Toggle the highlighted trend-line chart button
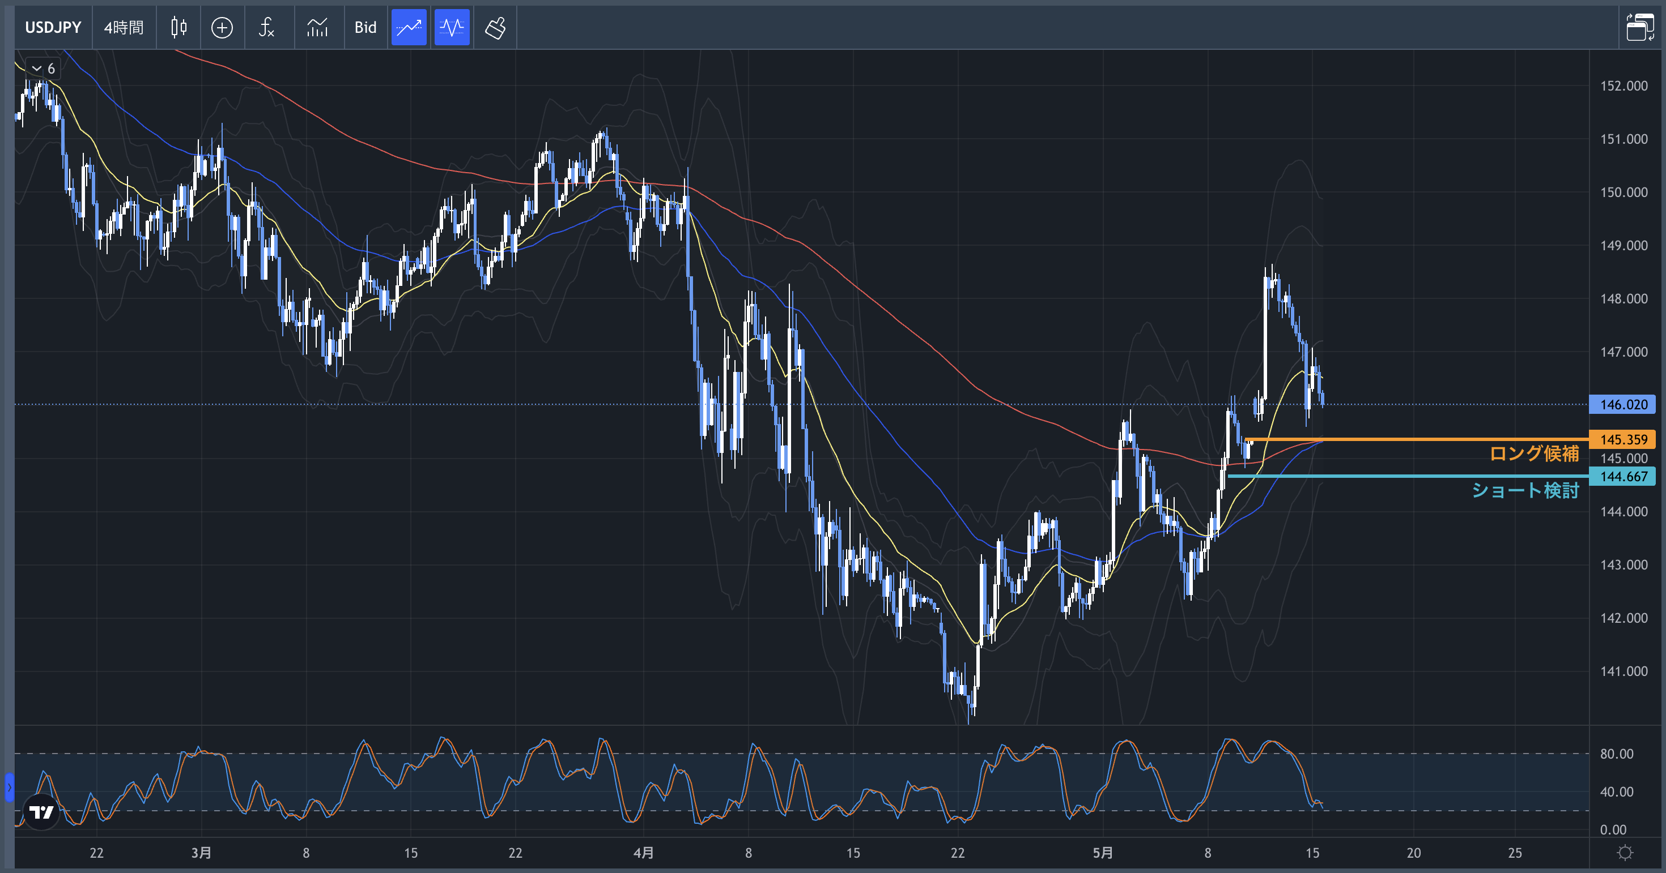 pos(409,27)
